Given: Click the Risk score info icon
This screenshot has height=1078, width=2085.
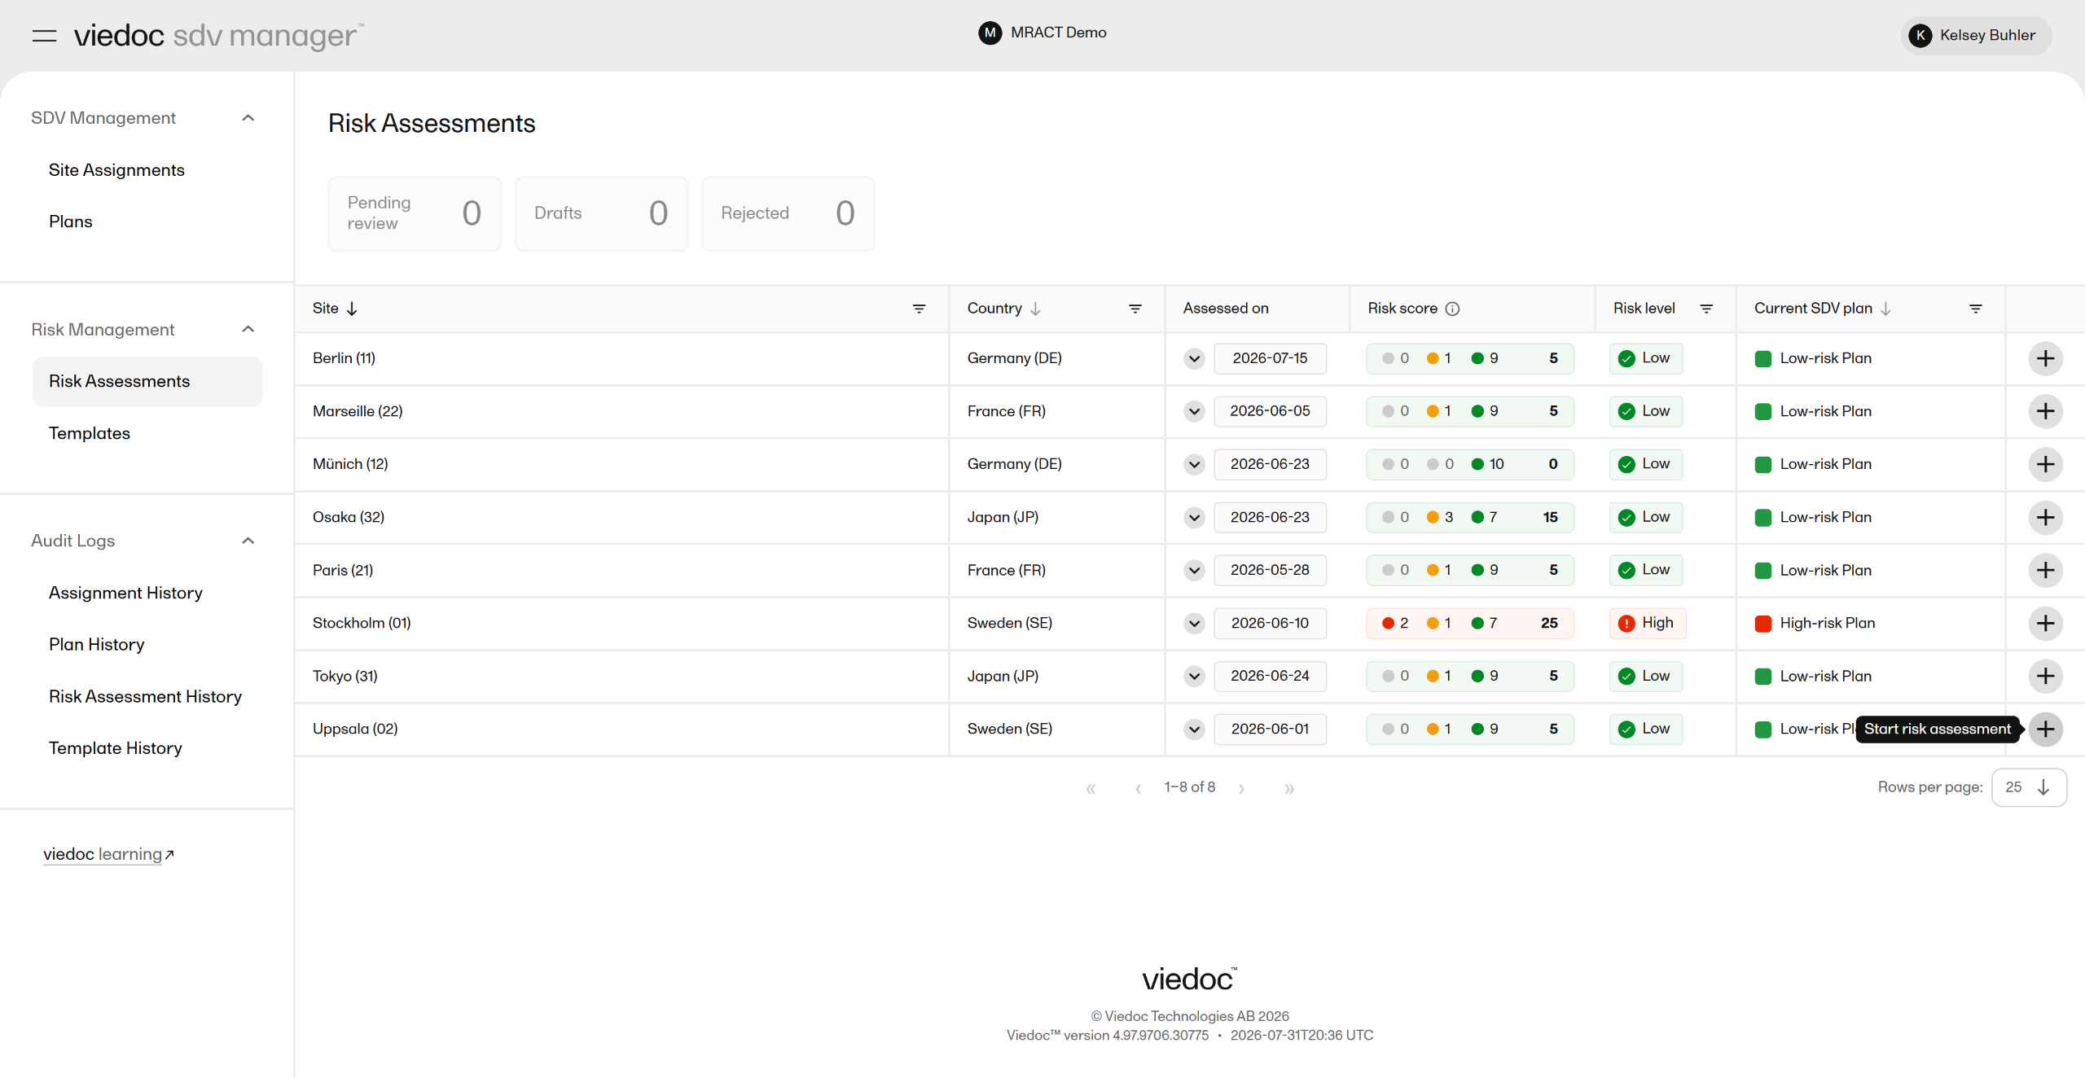Looking at the screenshot, I should pos(1452,309).
